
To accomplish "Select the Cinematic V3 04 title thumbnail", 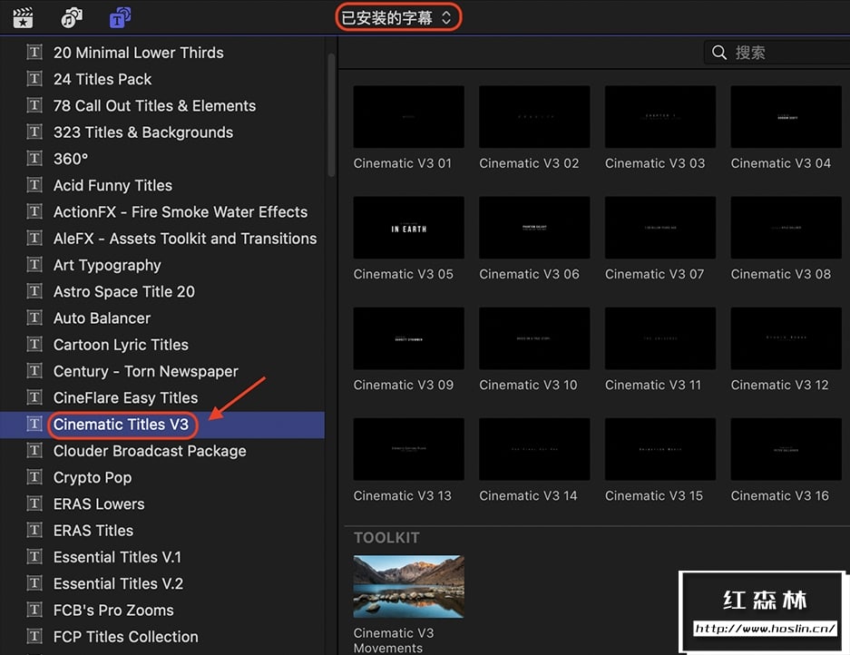I will (786, 117).
